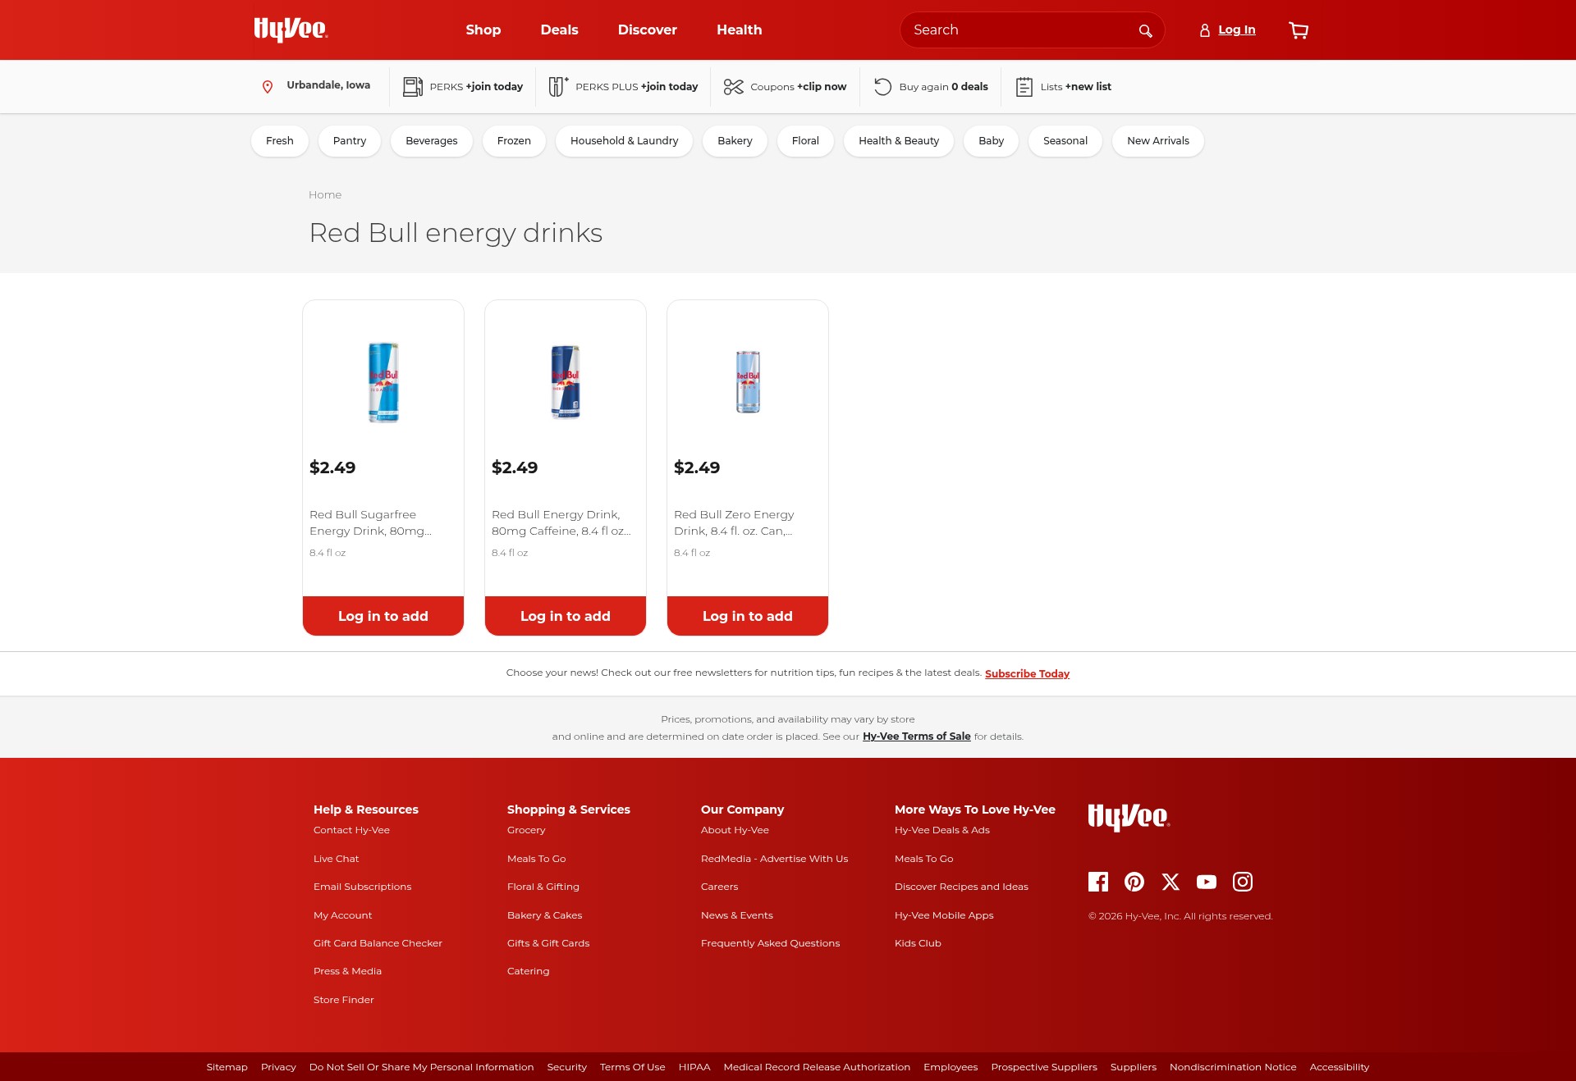Click the location pin icon for Urbandale
The height and width of the screenshot is (1081, 1576).
coord(268,87)
